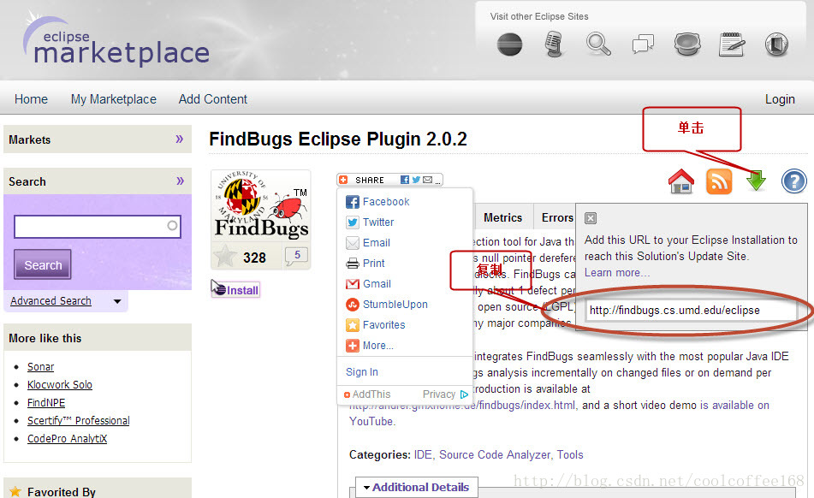Open the Source Code Analyzer category link
The image size is (814, 498).
[x=495, y=455]
